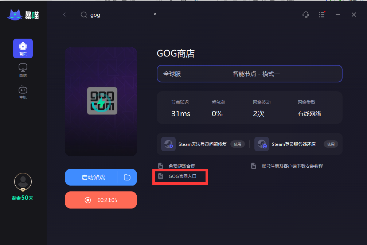The image size is (367, 245).
Task: Select the 主机 console sidebar section
Action: coord(23,93)
